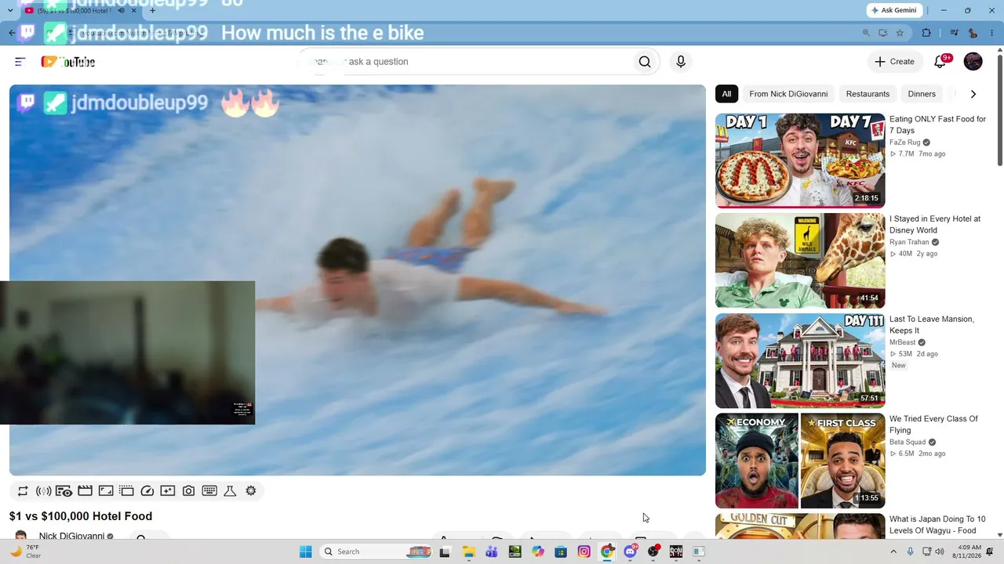Open File Explorer from the taskbar

click(x=469, y=551)
